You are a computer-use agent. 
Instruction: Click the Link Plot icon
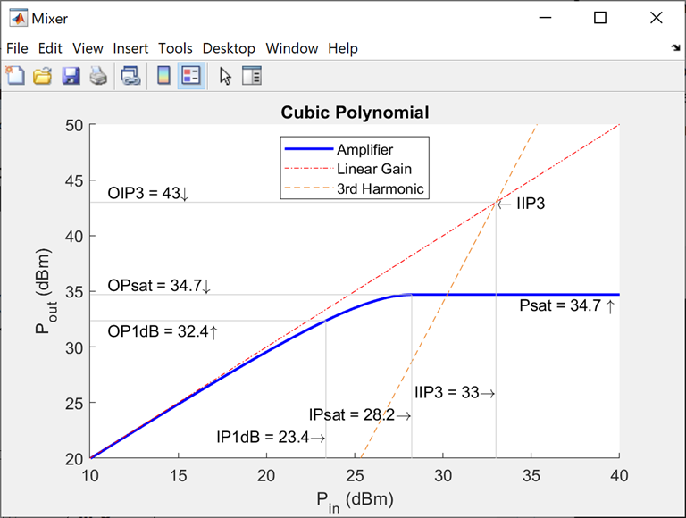click(x=130, y=76)
